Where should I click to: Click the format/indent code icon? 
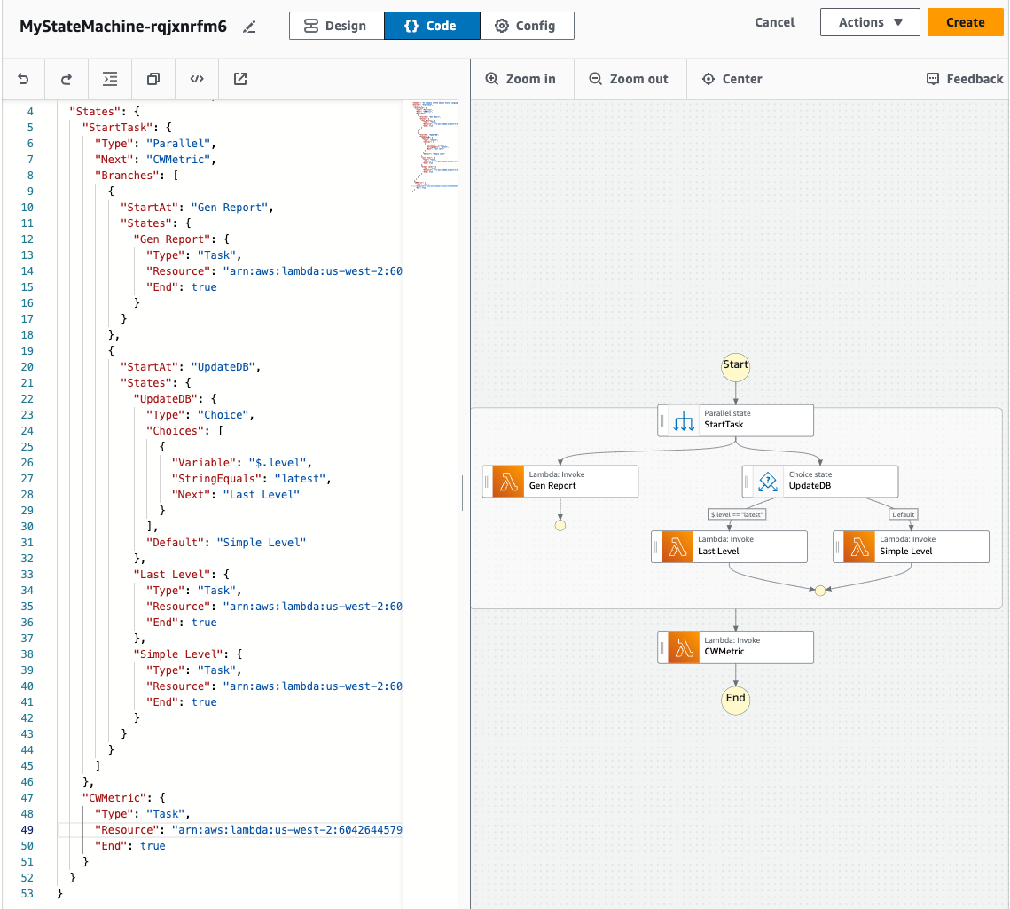coord(110,79)
